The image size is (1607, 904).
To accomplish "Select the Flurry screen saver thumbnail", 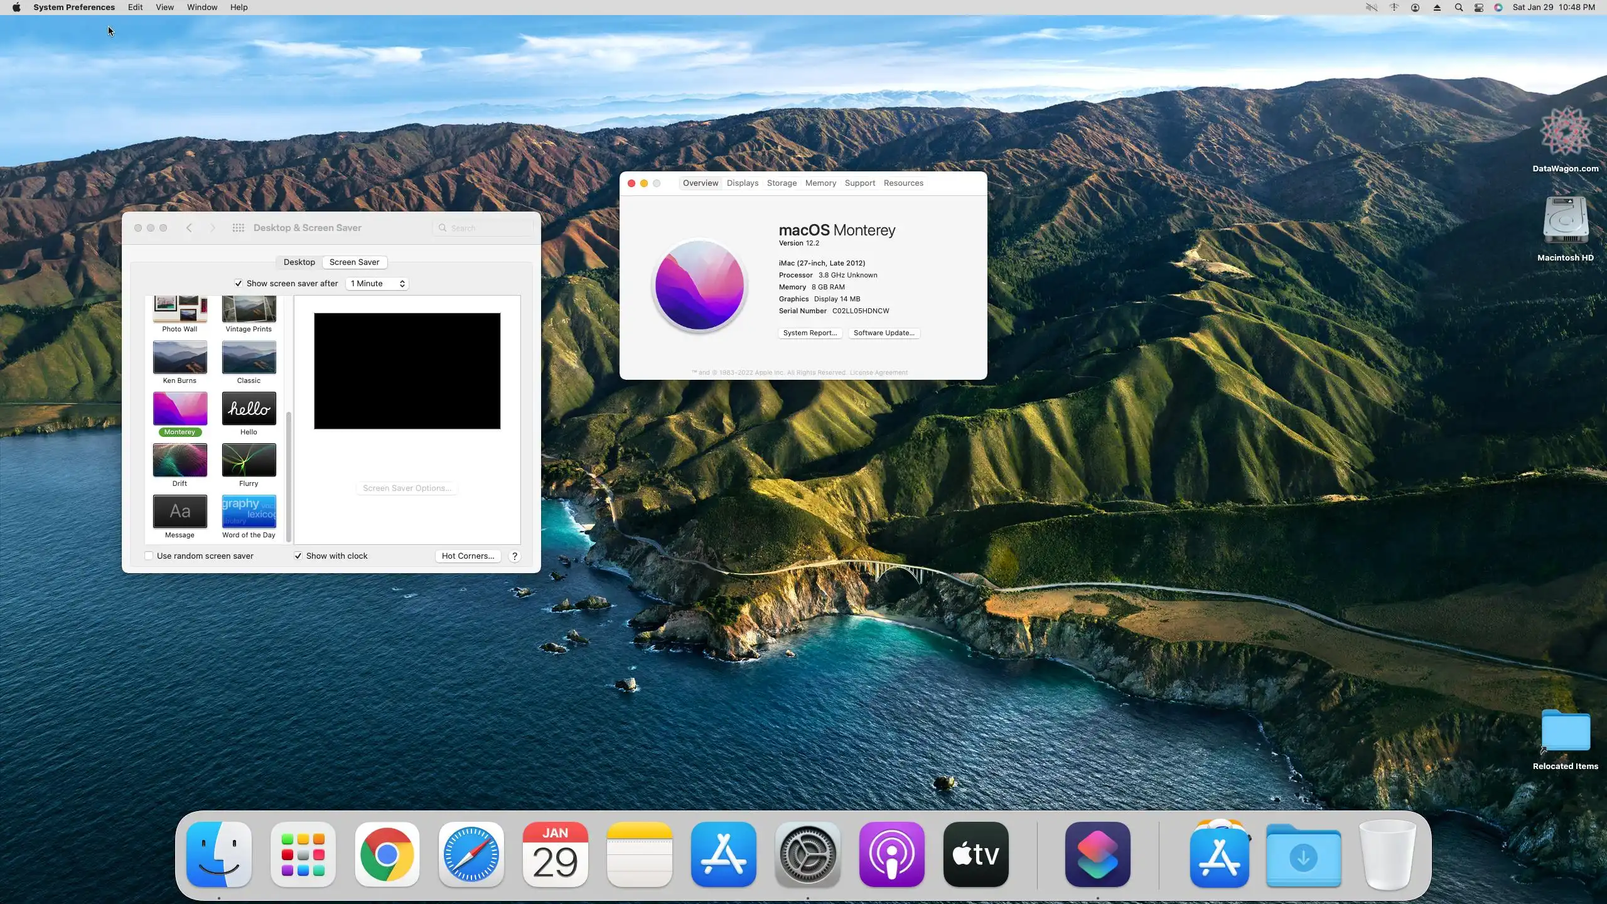I will point(249,460).
